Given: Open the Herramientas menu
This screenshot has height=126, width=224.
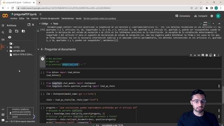Looking at the screenshot, I should point(68,19).
